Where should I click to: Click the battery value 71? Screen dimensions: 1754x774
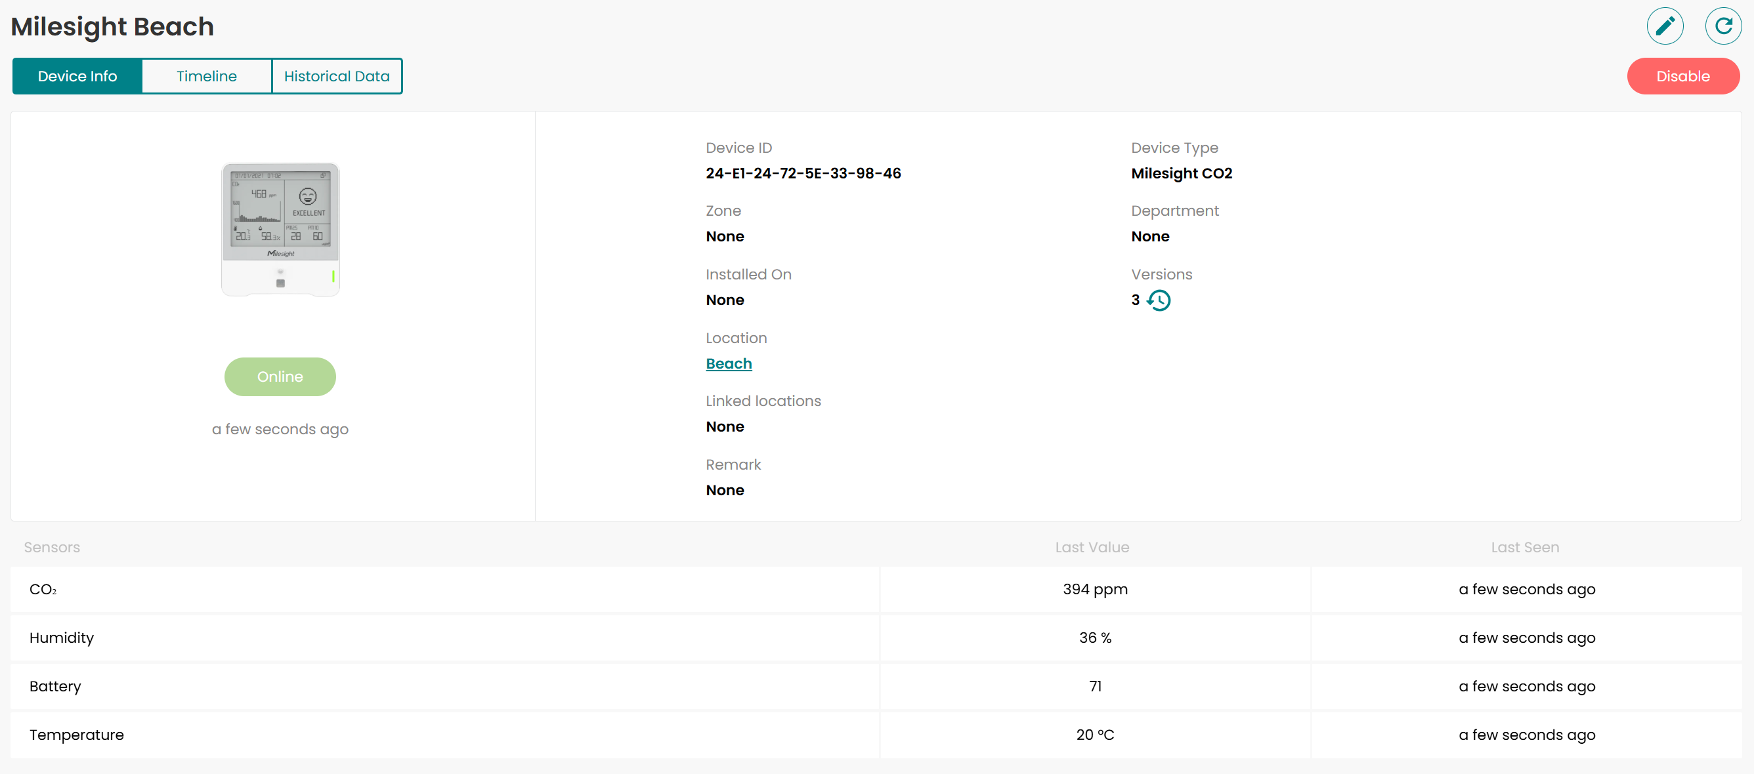[x=1095, y=685]
